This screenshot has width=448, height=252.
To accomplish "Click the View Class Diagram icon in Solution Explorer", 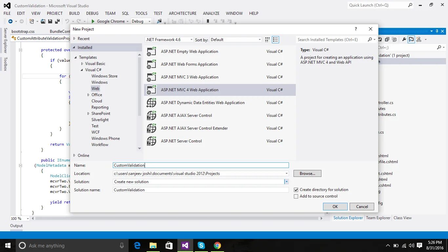I will pos(419,39).
